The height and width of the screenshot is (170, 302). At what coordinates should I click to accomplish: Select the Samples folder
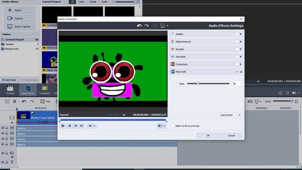(x=20, y=44)
